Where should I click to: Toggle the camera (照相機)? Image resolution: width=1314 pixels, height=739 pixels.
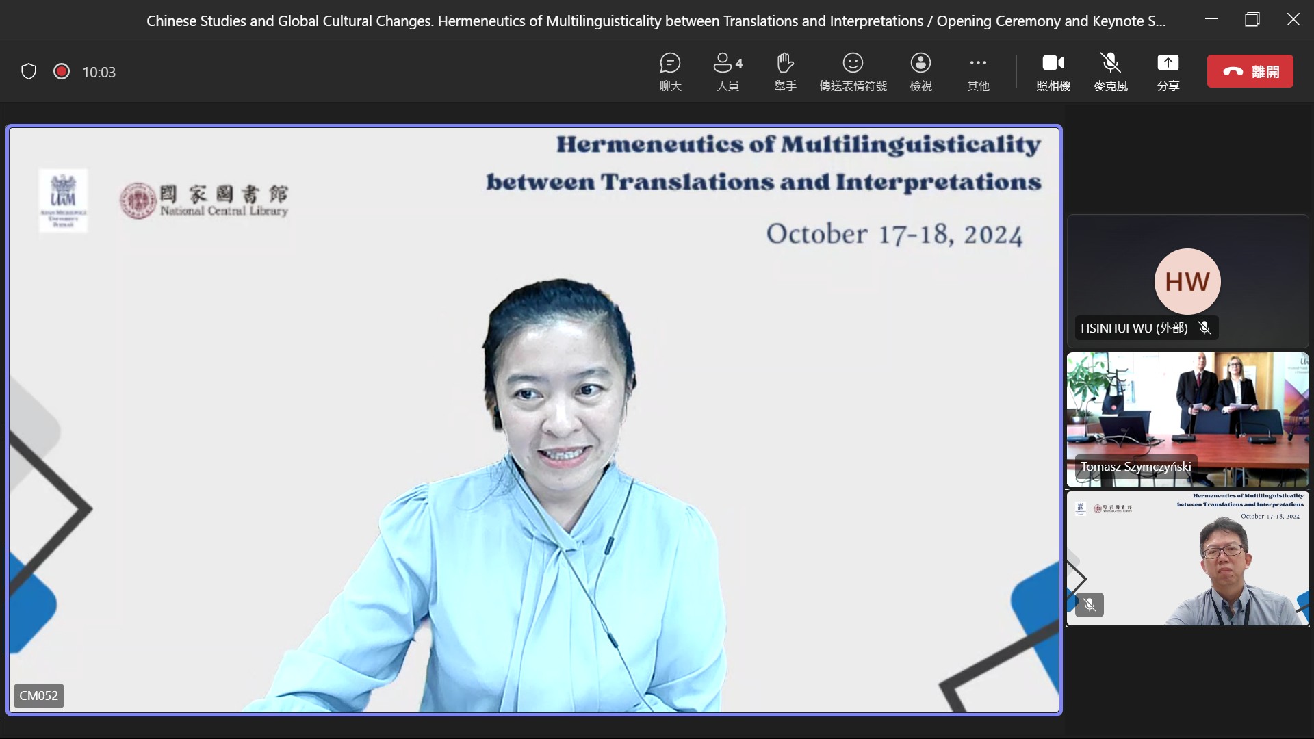click(1053, 72)
